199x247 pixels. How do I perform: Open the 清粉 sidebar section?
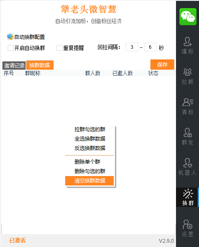[187, 106]
